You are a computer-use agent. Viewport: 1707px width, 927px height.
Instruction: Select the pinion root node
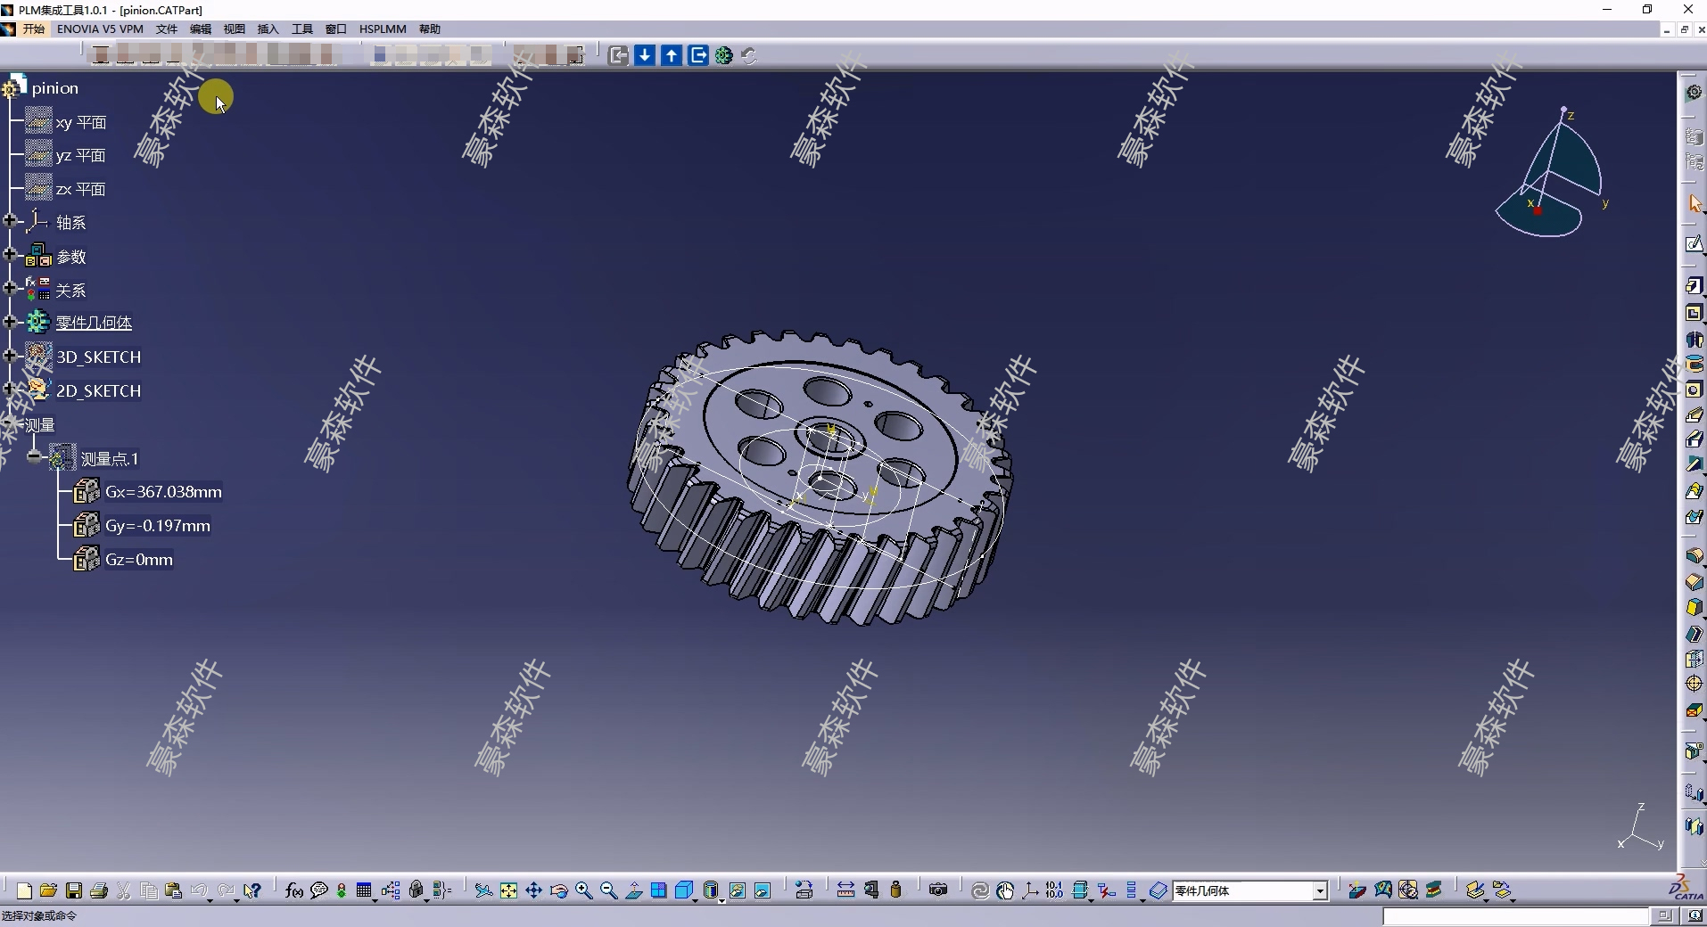click(54, 88)
